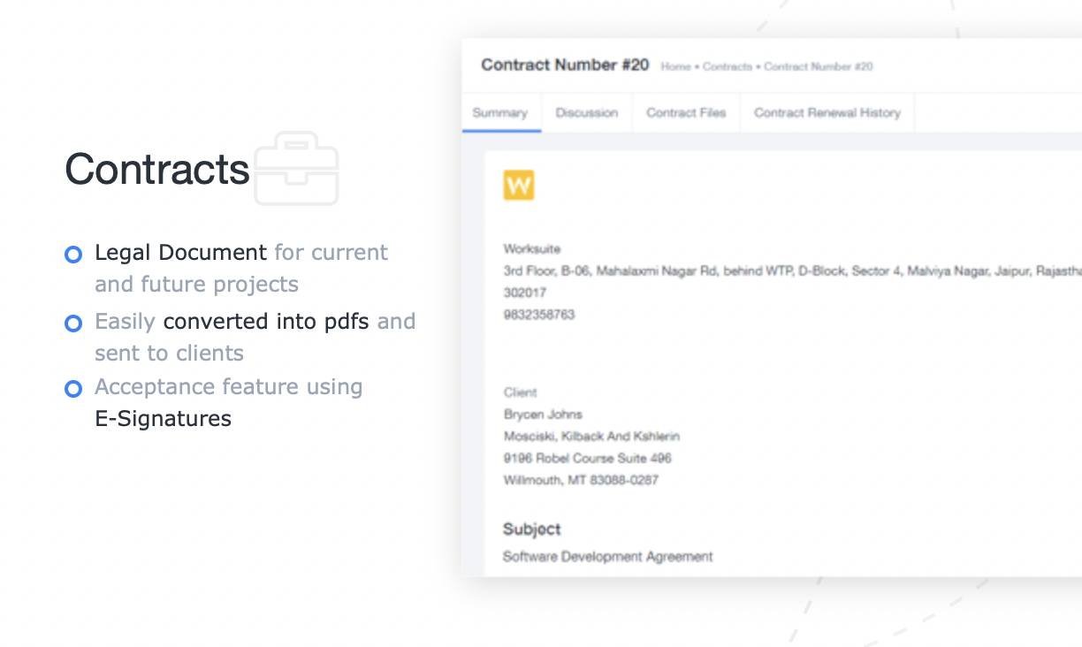The height and width of the screenshot is (647, 1082).
Task: View the Contract Renewal History tab
Action: pyautogui.click(x=827, y=113)
